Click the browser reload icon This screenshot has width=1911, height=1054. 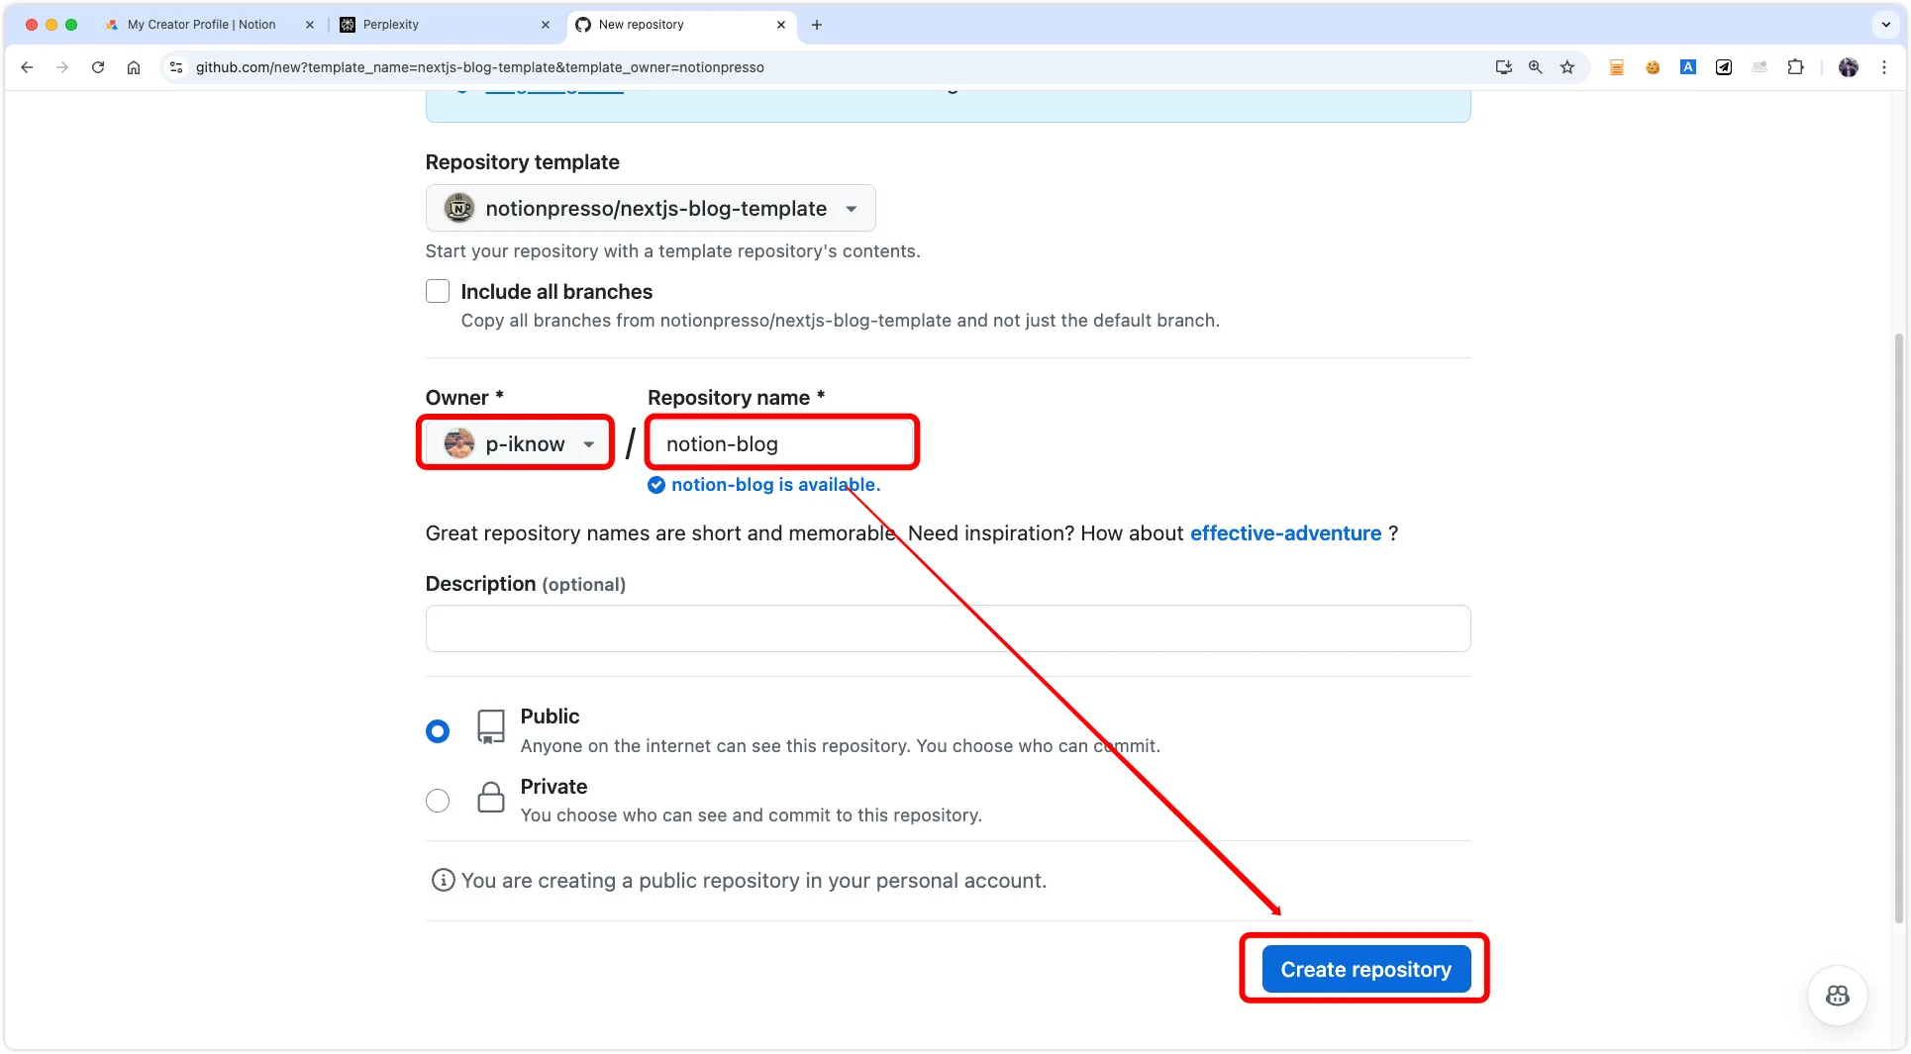pos(98,67)
